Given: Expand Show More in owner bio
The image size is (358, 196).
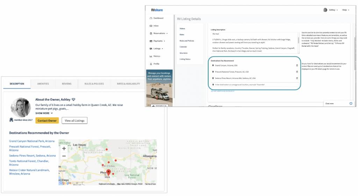Looking at the screenshot, I should 44,113.
